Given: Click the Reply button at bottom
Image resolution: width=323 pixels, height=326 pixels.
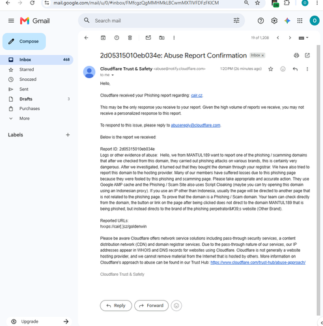Looking at the screenshot, I should click(x=116, y=306).
